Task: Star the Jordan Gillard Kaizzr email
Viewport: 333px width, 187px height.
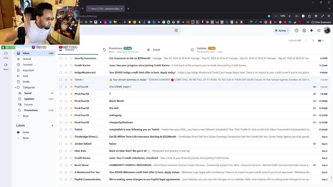Action: (66, 144)
